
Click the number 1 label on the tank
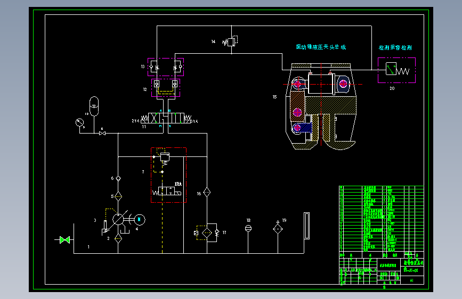[x=88, y=247]
